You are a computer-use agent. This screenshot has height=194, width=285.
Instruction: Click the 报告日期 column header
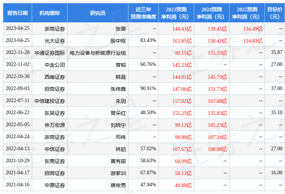18,13
